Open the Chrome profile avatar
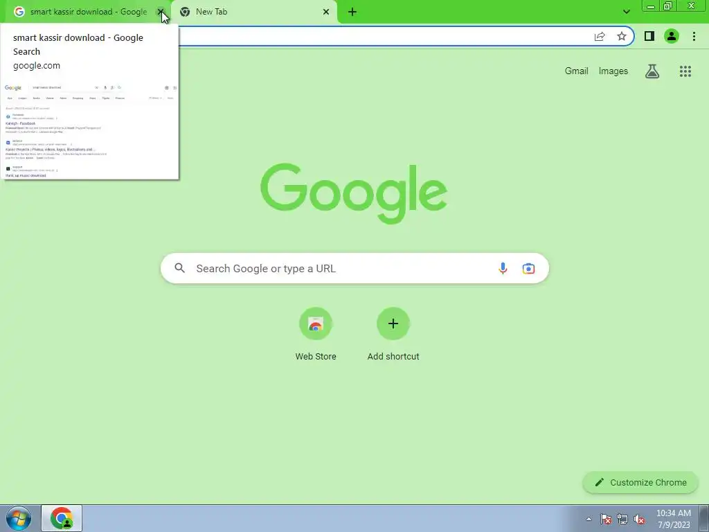This screenshot has width=709, height=532. pos(672,36)
